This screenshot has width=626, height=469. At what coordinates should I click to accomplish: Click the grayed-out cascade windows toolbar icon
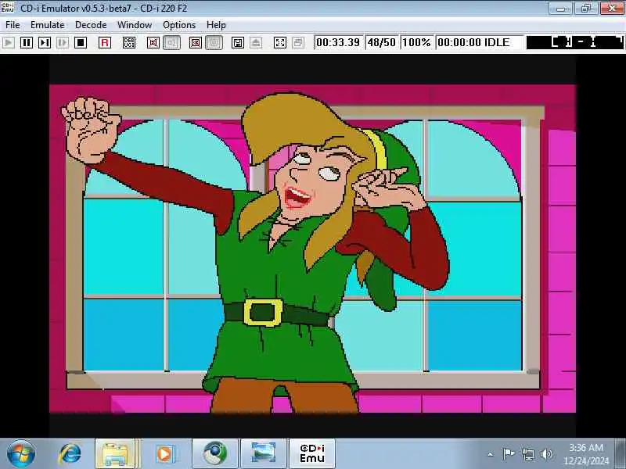(x=298, y=43)
